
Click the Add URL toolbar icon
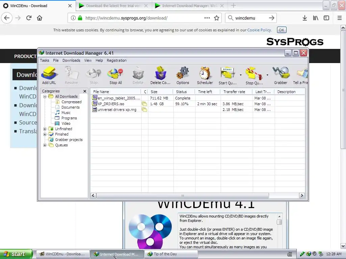tap(49, 76)
